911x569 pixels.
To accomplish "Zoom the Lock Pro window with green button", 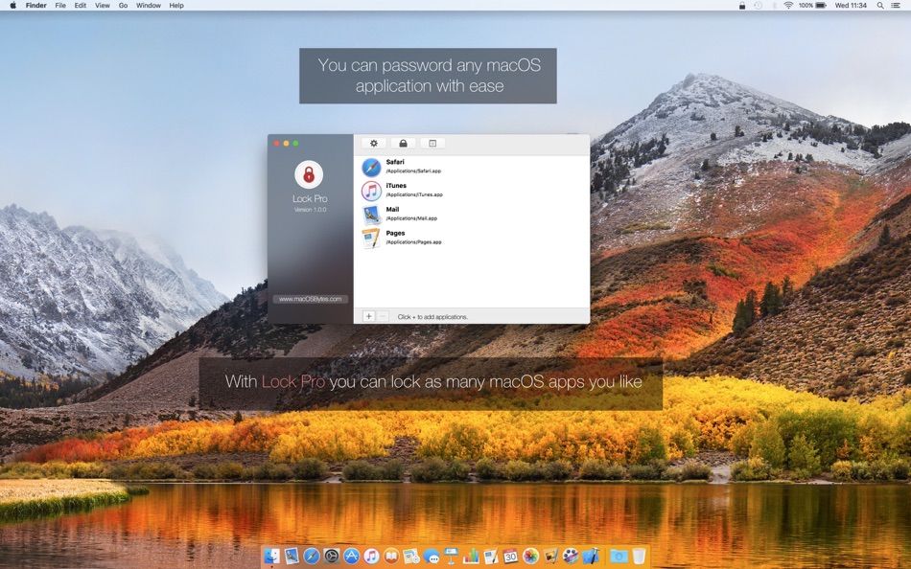I will (295, 144).
